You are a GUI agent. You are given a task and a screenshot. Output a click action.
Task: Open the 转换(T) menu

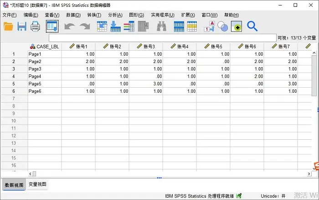[94, 15]
